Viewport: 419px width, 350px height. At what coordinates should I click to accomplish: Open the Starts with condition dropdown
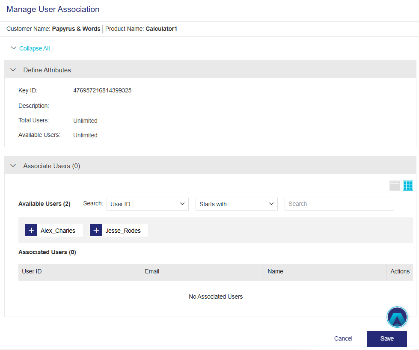click(236, 204)
